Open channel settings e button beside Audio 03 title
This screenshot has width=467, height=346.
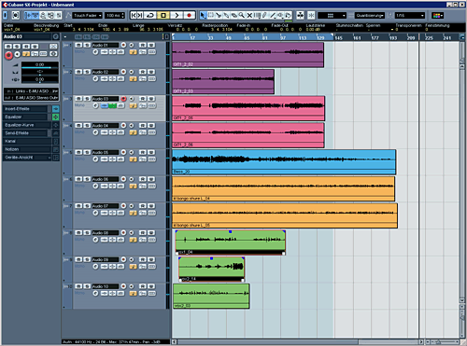click(x=56, y=36)
